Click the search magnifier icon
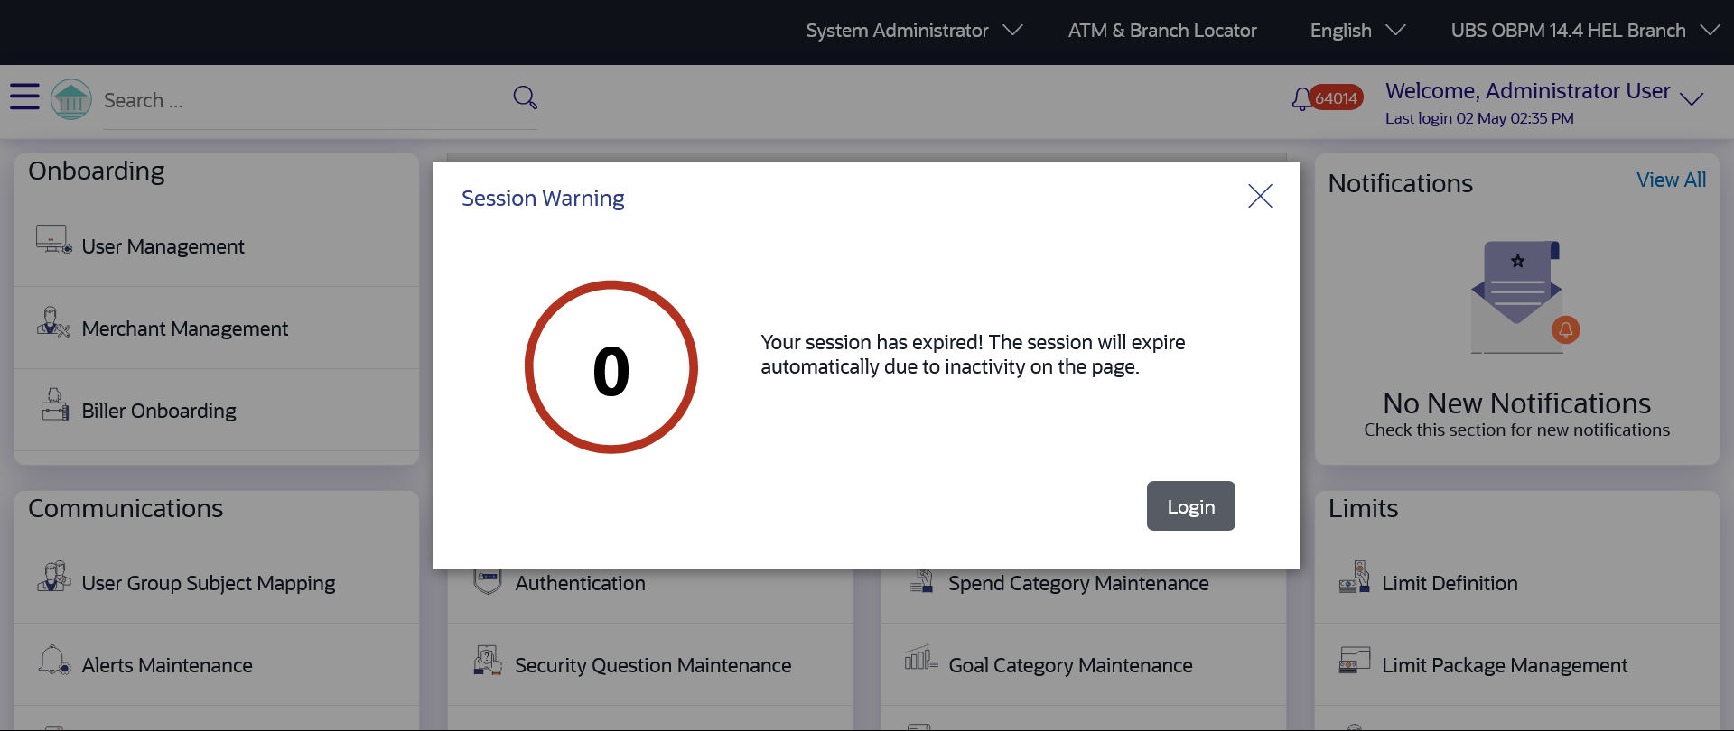The image size is (1734, 731). pos(525,97)
